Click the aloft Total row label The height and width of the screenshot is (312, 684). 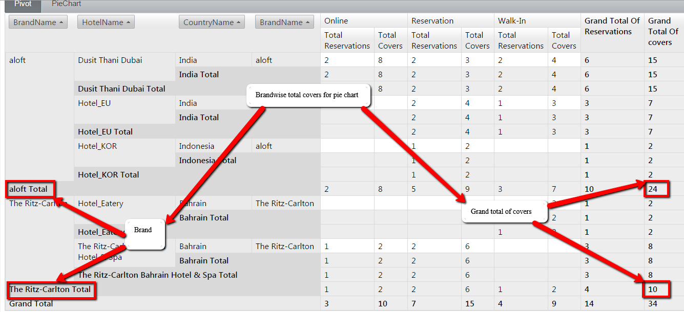point(29,189)
